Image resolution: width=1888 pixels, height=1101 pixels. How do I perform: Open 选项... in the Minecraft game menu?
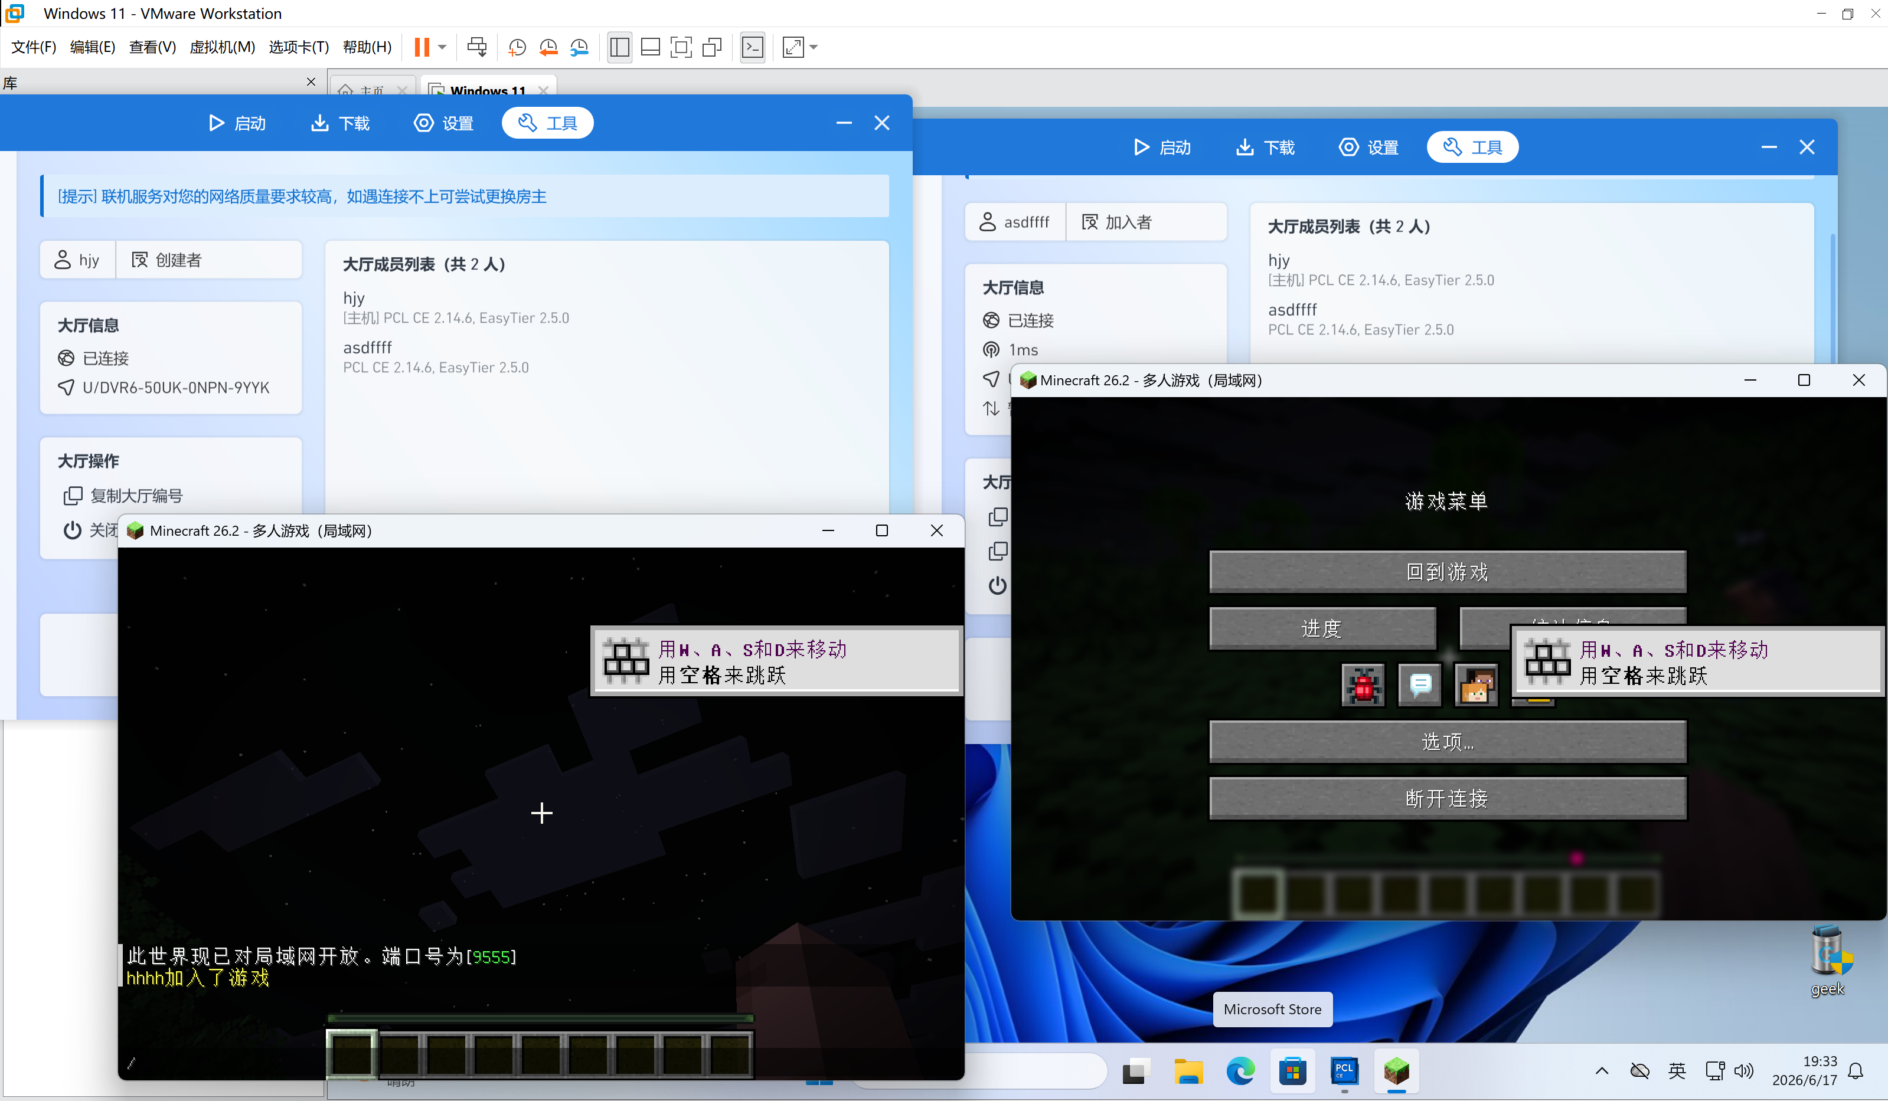coord(1448,742)
